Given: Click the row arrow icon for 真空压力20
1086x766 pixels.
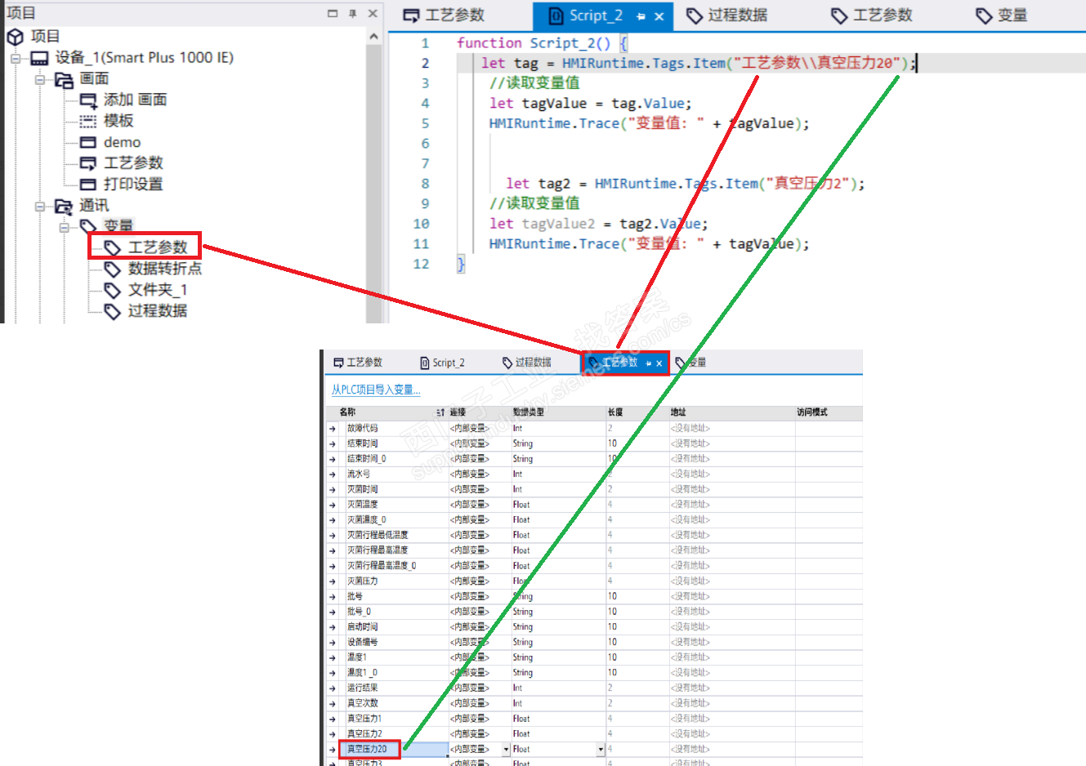Looking at the screenshot, I should (x=333, y=750).
